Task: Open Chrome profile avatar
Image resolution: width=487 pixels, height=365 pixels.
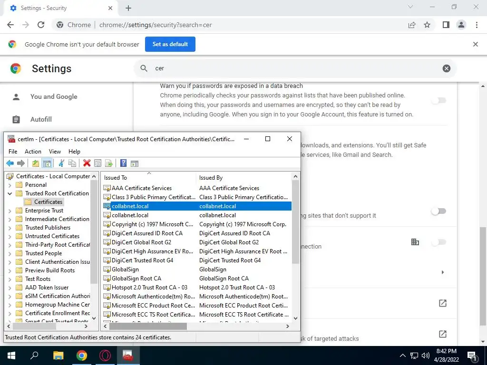Action: (x=461, y=25)
